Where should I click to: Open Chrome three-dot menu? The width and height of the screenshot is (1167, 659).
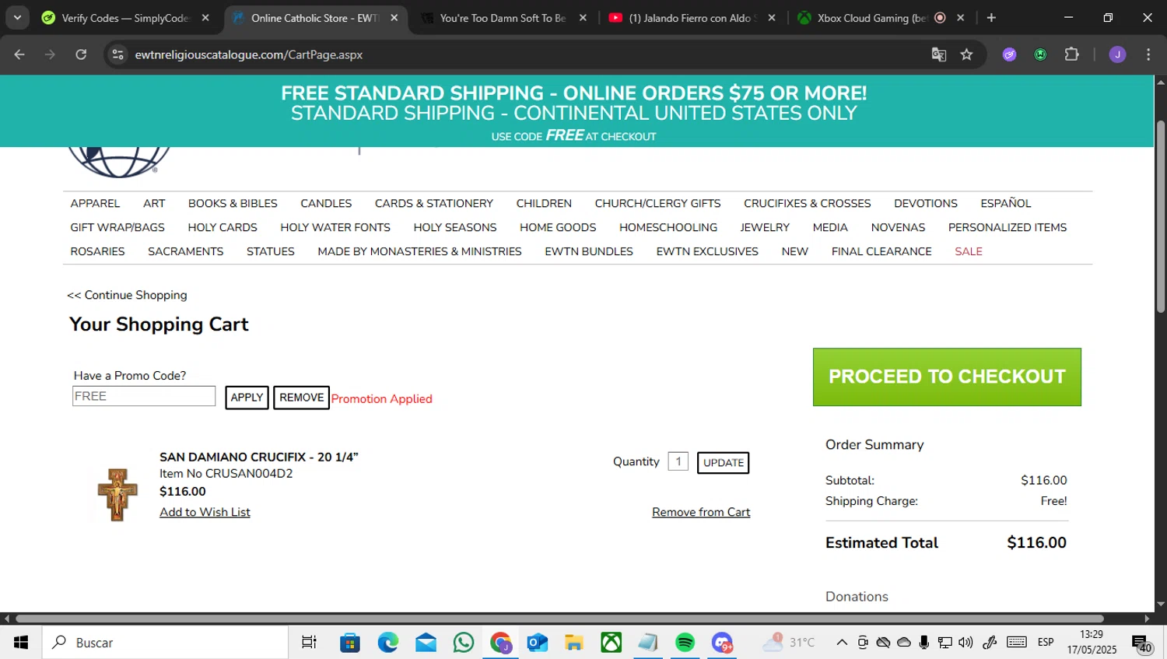click(1148, 54)
